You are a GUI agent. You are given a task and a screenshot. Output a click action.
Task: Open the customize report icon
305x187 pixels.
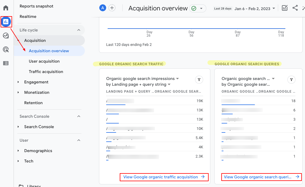[x=285, y=8]
